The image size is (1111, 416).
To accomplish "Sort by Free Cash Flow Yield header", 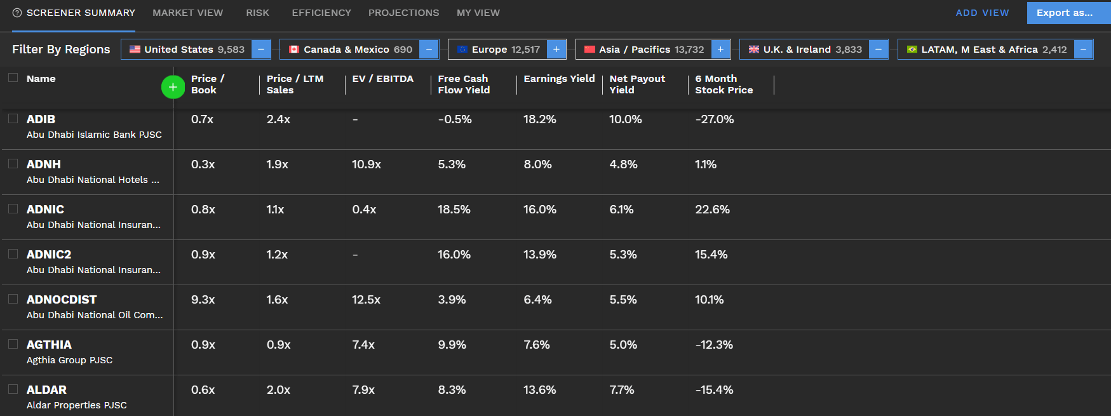I will (x=464, y=84).
